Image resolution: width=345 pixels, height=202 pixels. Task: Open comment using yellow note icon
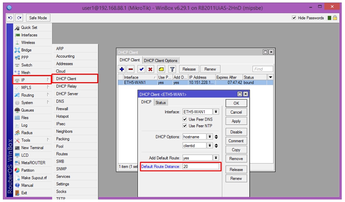pyautogui.click(x=161, y=69)
